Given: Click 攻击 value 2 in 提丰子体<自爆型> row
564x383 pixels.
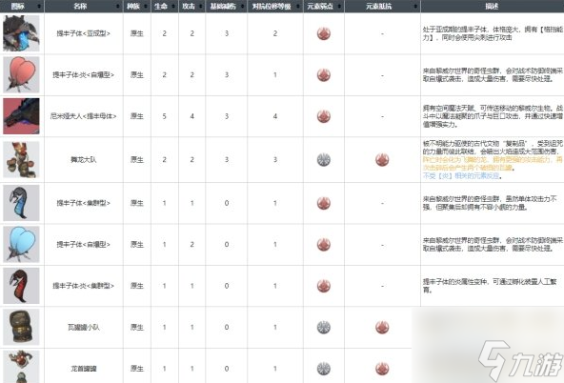Looking at the screenshot, I should (192, 245).
